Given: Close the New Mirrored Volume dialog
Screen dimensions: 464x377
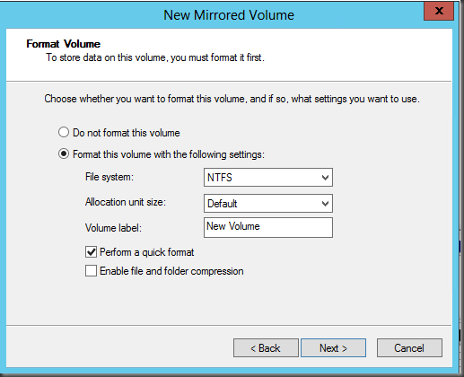Looking at the screenshot, I should 439,11.
